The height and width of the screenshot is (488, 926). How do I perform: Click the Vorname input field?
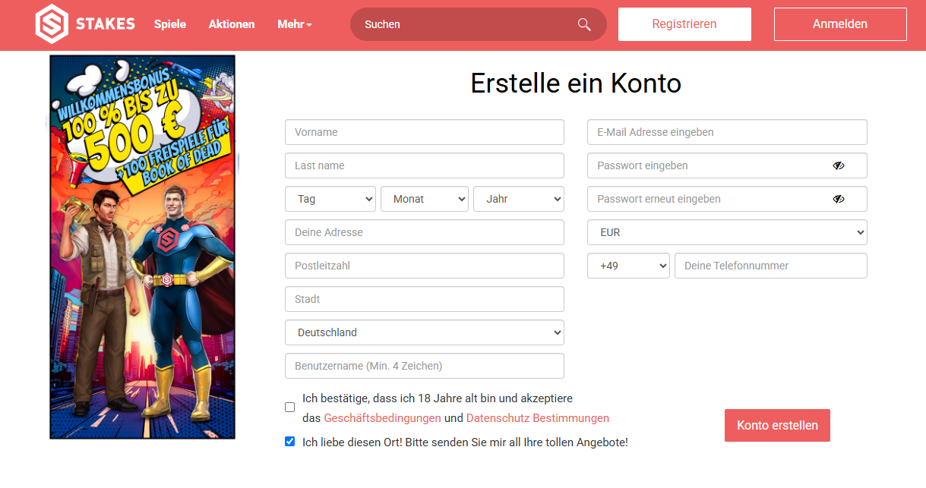coord(425,132)
